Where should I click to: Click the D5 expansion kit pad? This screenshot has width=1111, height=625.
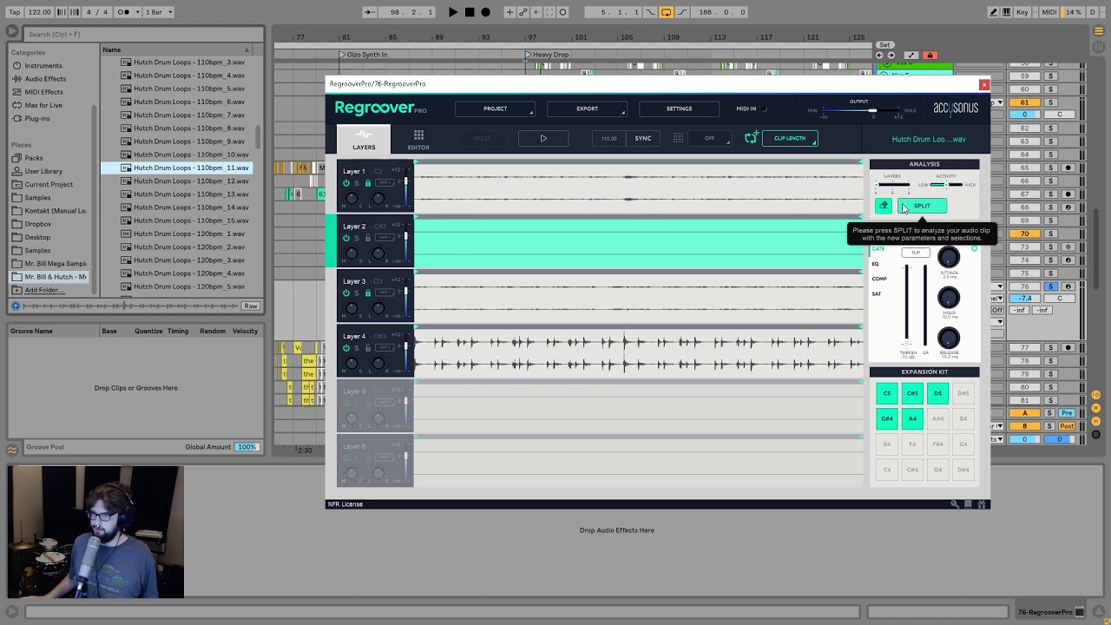937,393
